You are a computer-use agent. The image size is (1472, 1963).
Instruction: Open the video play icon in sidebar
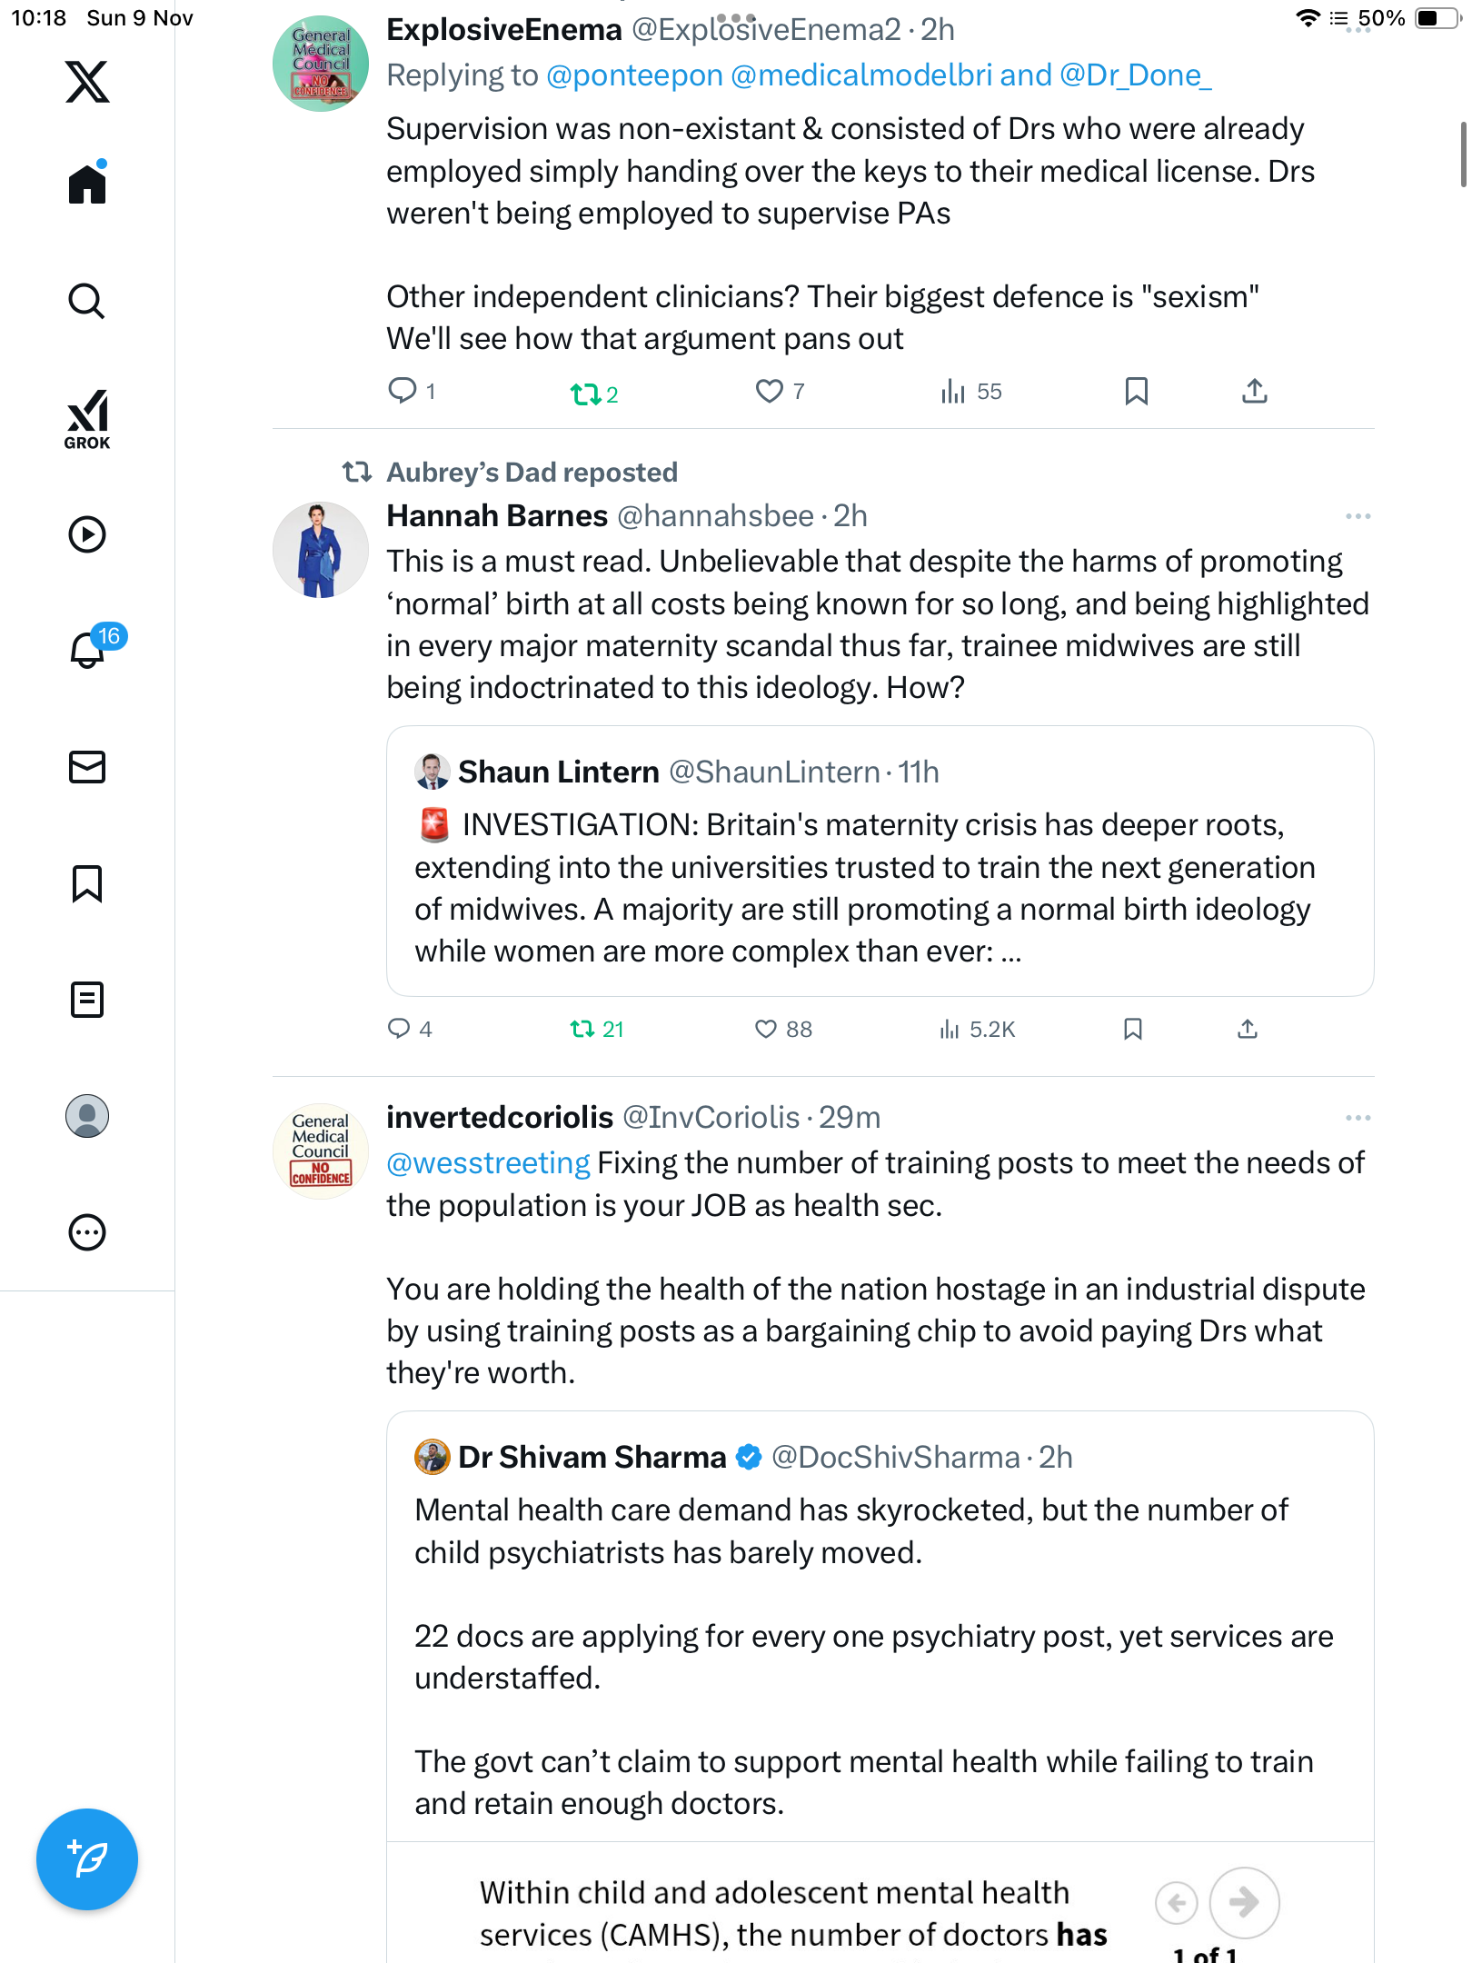point(87,534)
